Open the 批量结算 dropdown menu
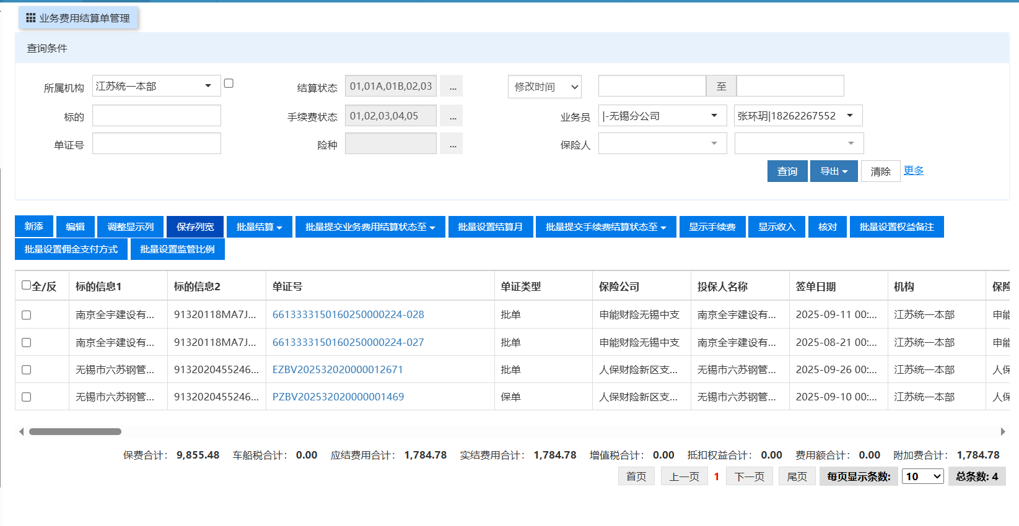Viewport: 1019px width, 526px height. [x=259, y=227]
